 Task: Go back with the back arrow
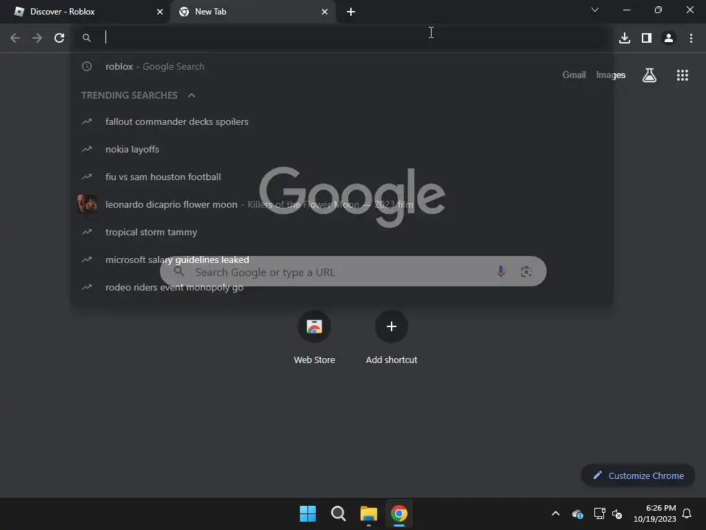[15, 38]
